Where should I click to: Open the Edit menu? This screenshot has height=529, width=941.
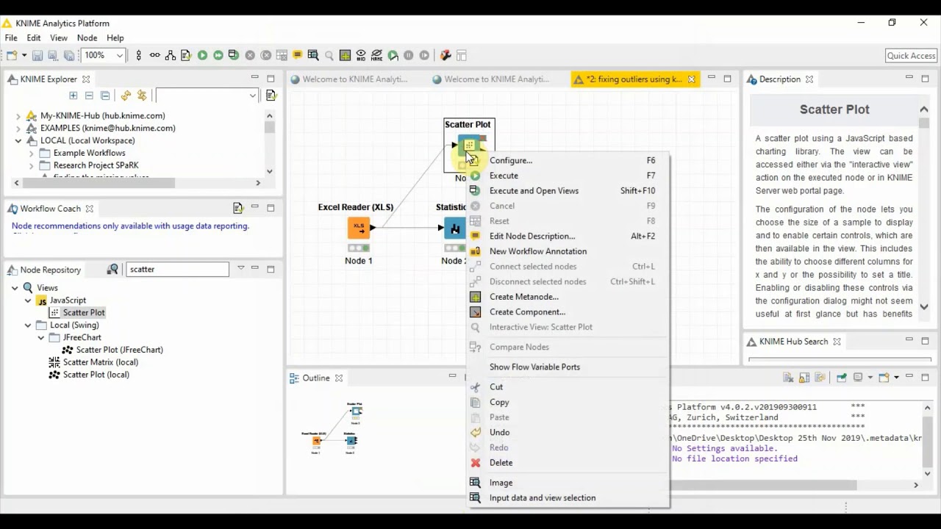(x=34, y=37)
